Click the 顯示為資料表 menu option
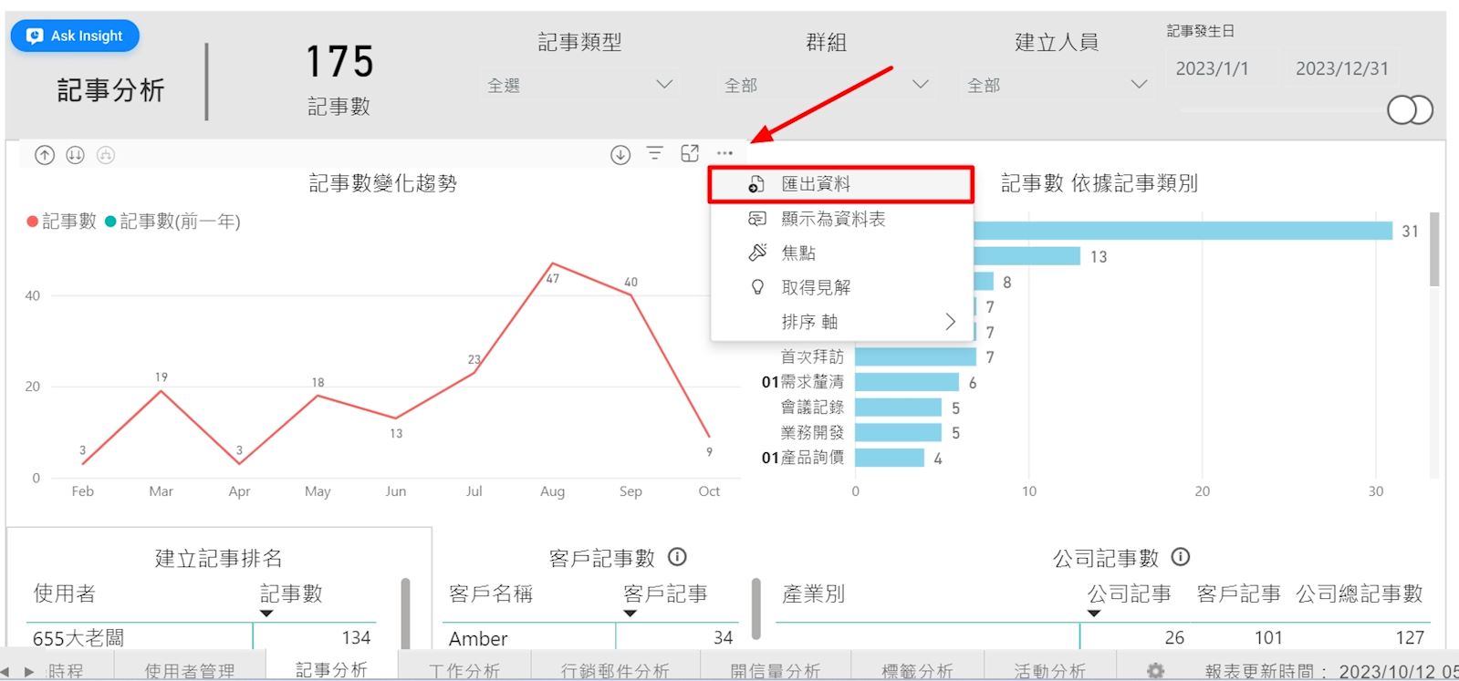1459x681 pixels. click(833, 219)
